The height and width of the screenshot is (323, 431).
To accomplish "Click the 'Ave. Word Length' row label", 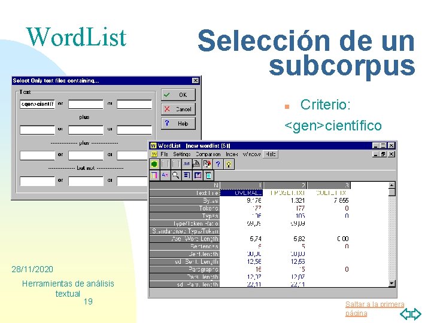I will click(184, 239).
